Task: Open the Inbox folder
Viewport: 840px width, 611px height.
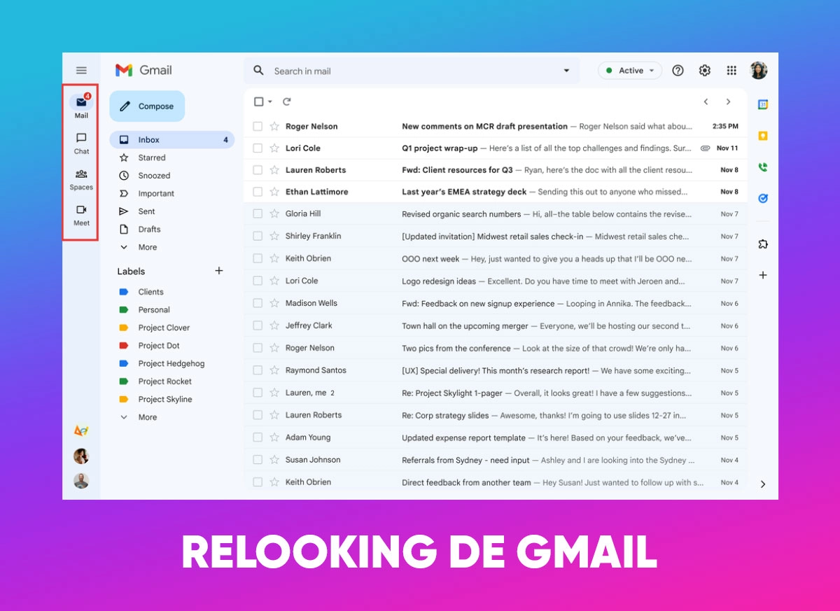Action: [171, 140]
